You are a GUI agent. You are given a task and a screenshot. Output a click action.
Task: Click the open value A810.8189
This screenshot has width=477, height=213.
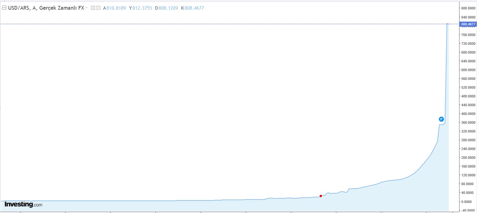(x=114, y=8)
